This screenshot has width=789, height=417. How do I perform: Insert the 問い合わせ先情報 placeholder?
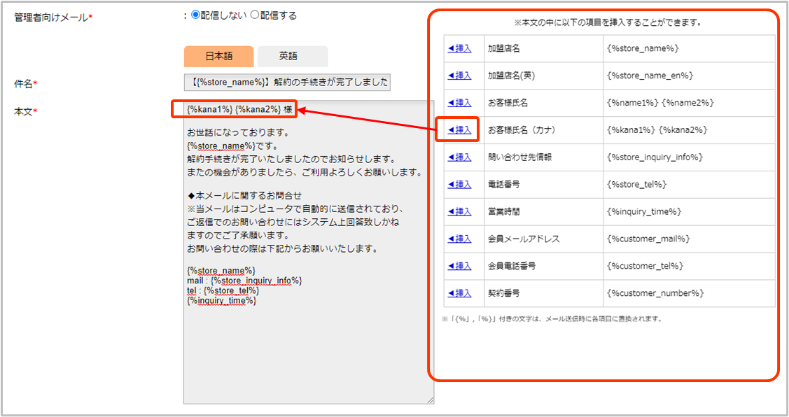(x=459, y=157)
